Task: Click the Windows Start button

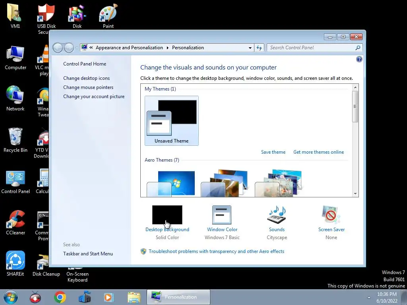Action: [11, 297]
